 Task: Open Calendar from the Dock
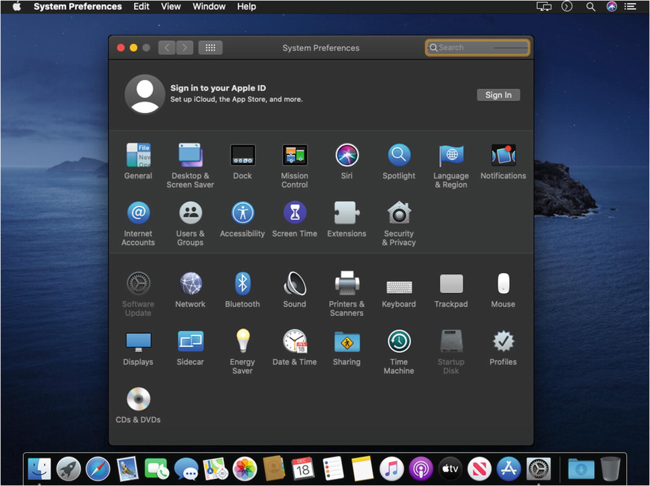pos(303,469)
